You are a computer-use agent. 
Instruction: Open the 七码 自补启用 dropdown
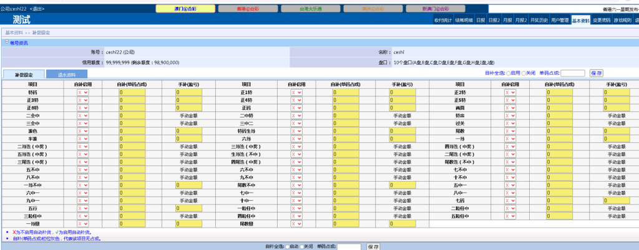510,200
